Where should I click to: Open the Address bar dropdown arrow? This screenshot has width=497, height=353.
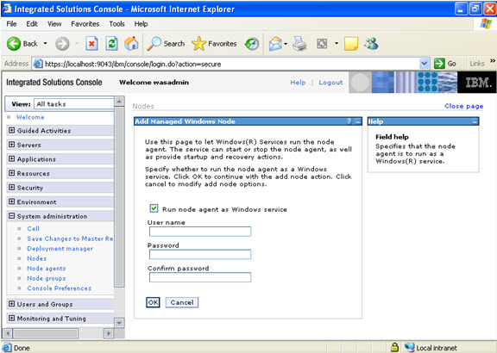[x=425, y=64]
